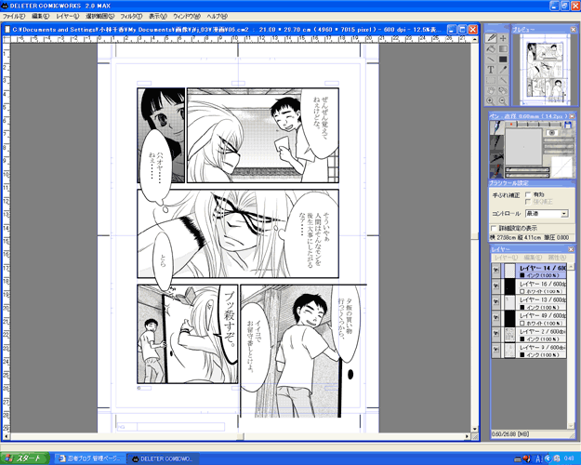Open the ウィンドウ(W) menu
This screenshot has width=581, height=465.
point(187,17)
